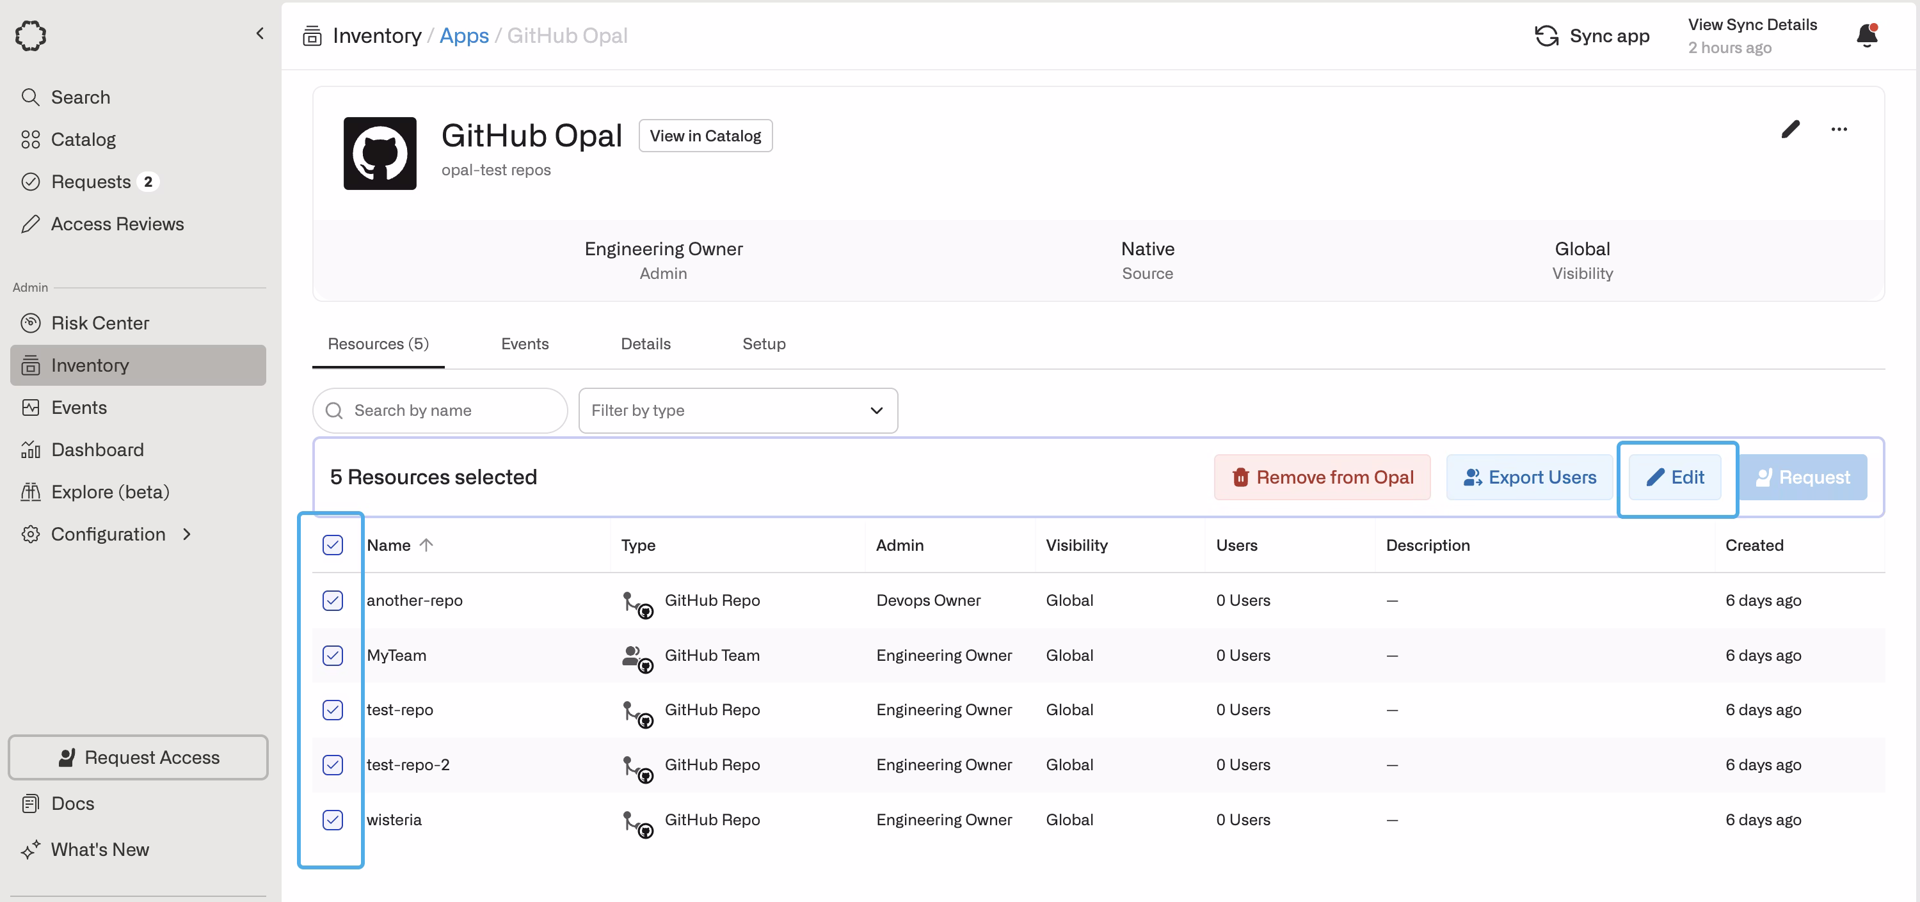The height and width of the screenshot is (902, 1920).
Task: Sort by the Name column header arrow
Action: 426,544
